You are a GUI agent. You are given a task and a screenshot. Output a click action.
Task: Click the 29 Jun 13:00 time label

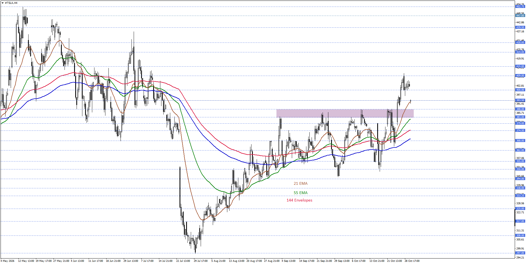(131, 261)
